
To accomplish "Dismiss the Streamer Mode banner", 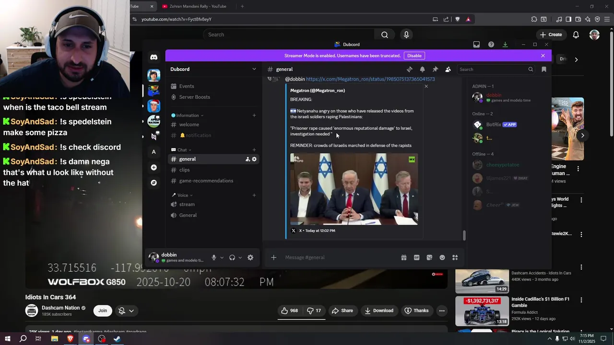I will coord(543,56).
